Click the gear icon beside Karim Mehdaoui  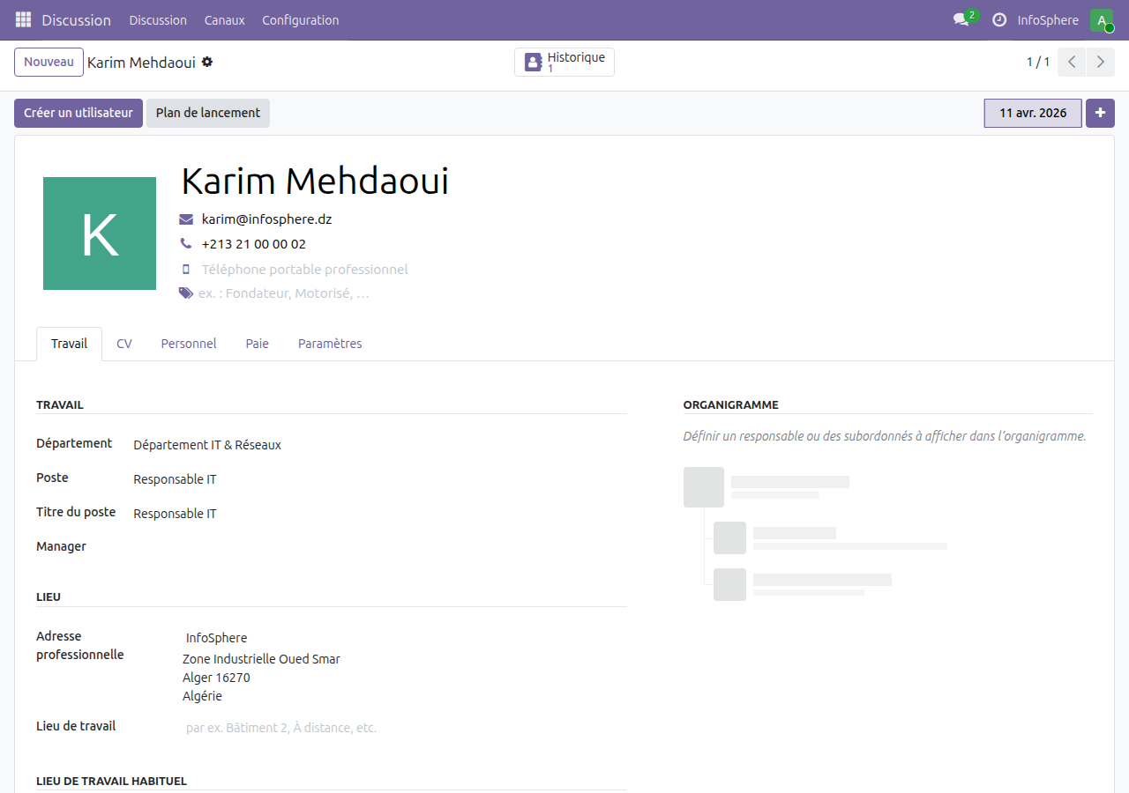coord(207,62)
